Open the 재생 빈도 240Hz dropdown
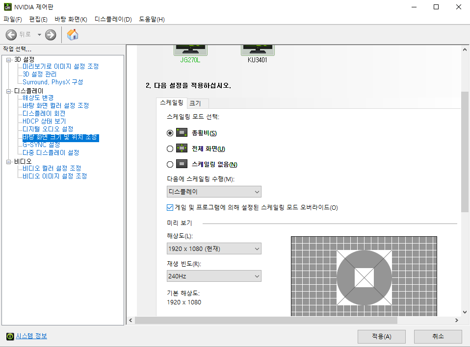 point(214,276)
